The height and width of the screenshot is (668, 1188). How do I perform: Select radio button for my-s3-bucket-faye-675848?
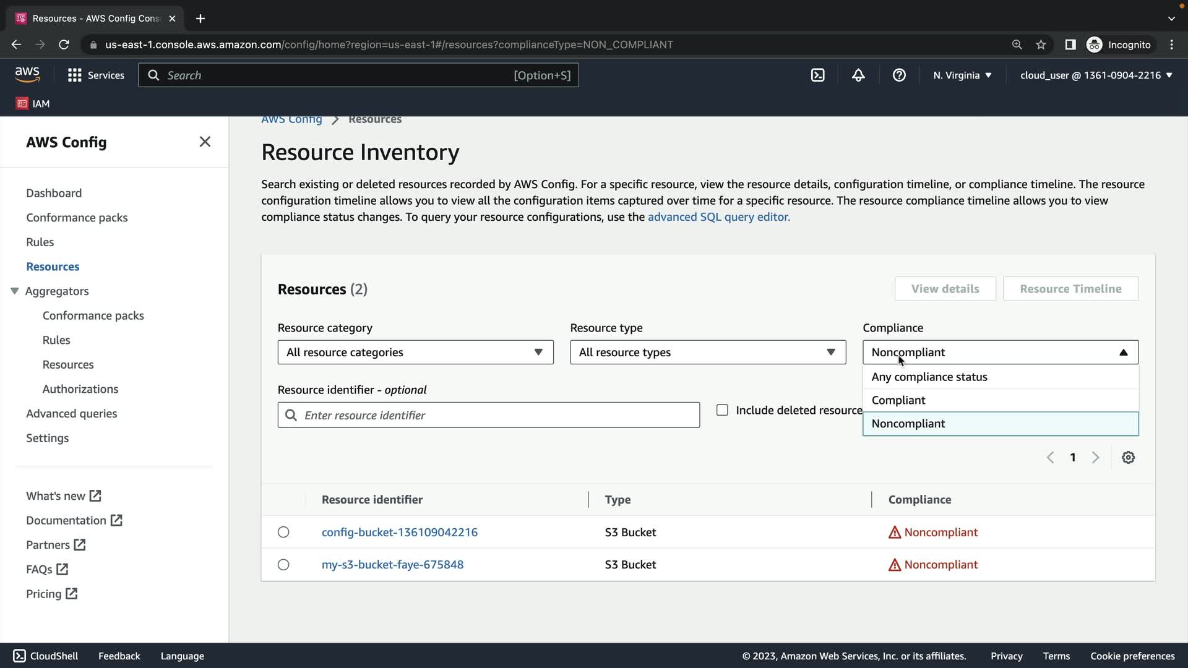pos(283,565)
